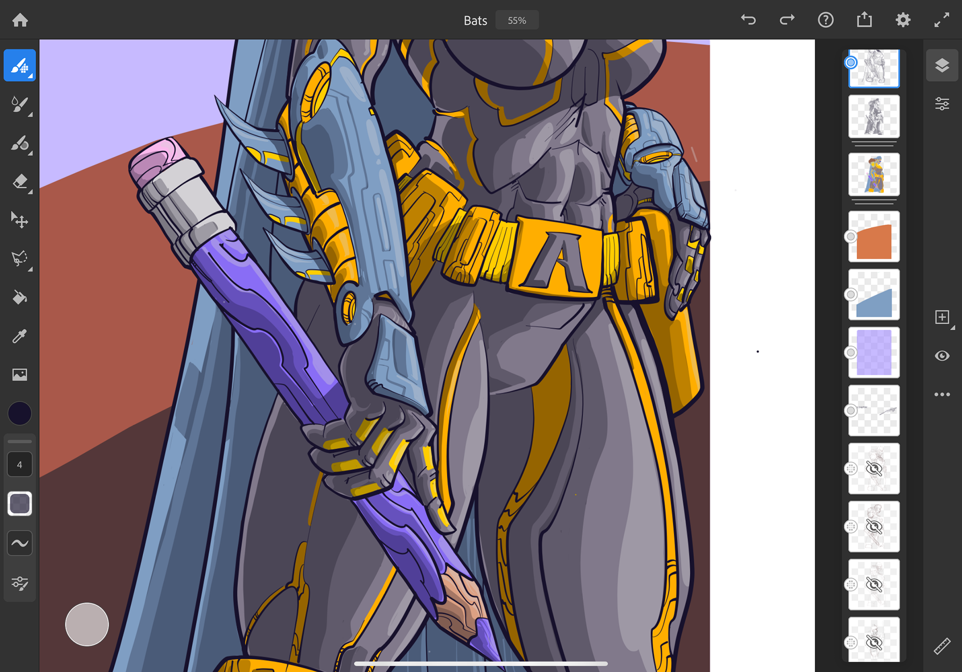Select the Transform move tool
962x672 pixels.
(x=20, y=220)
